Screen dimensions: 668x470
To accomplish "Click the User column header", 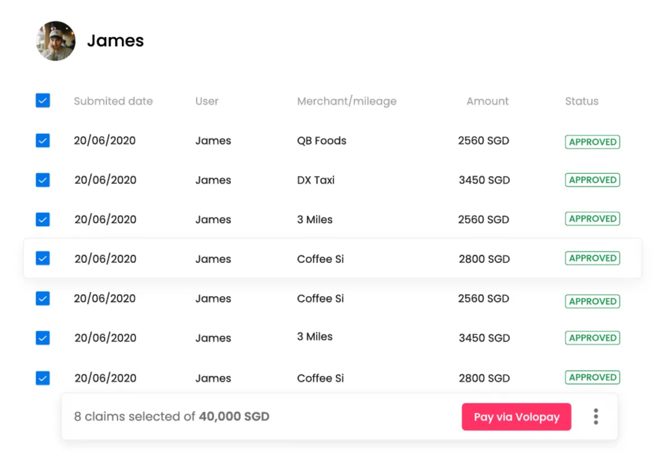I will coord(207,101).
